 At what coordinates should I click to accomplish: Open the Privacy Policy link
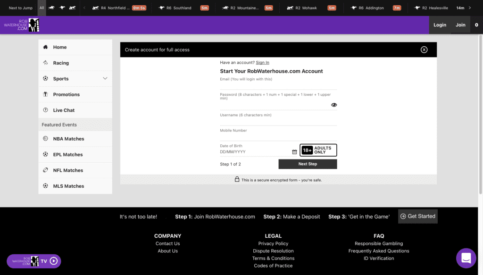273,243
